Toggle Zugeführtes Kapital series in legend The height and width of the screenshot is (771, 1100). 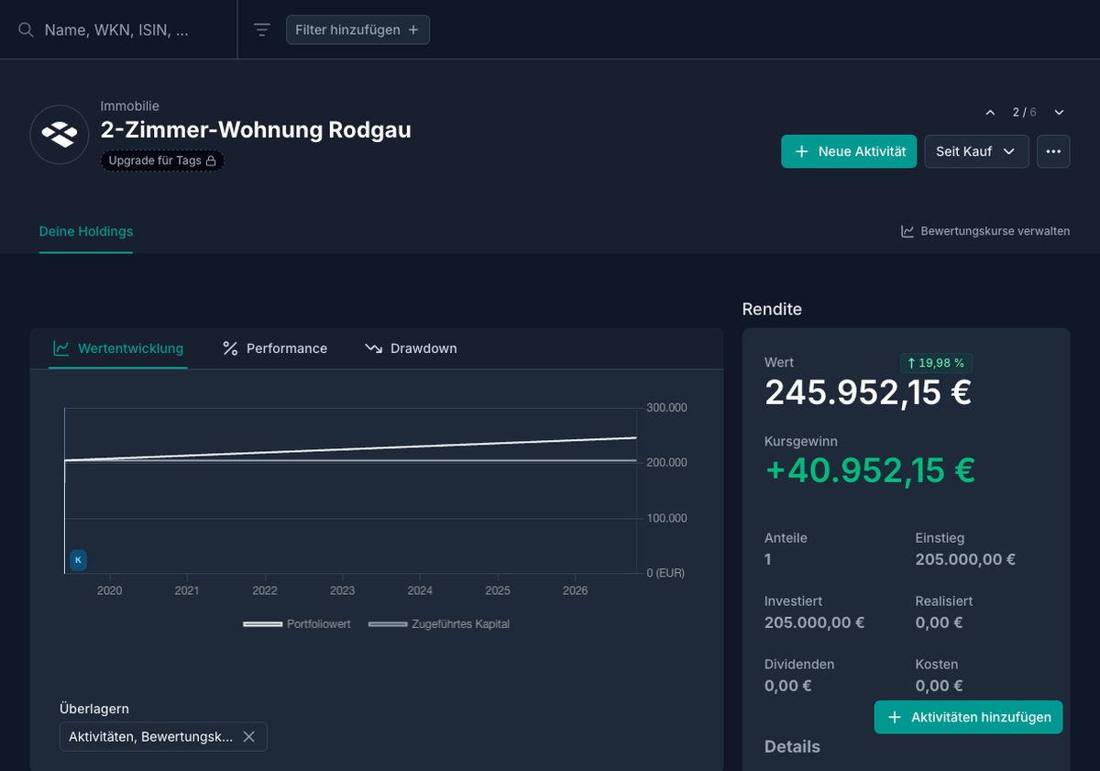point(439,624)
